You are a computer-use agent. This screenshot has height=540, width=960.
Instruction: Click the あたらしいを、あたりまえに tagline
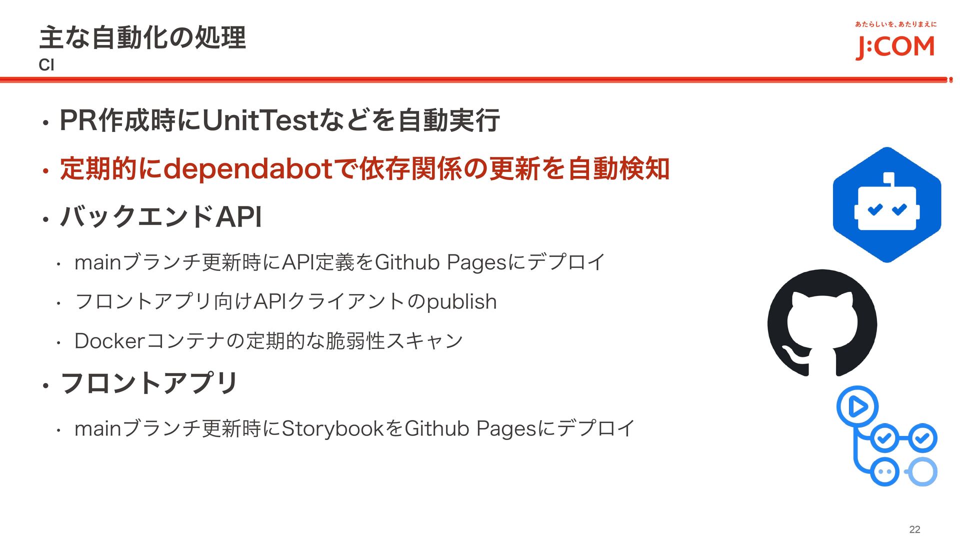(896, 24)
